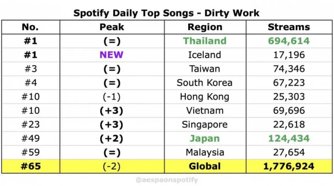
Task: Select the Iceland region cell
Action: pos(204,55)
